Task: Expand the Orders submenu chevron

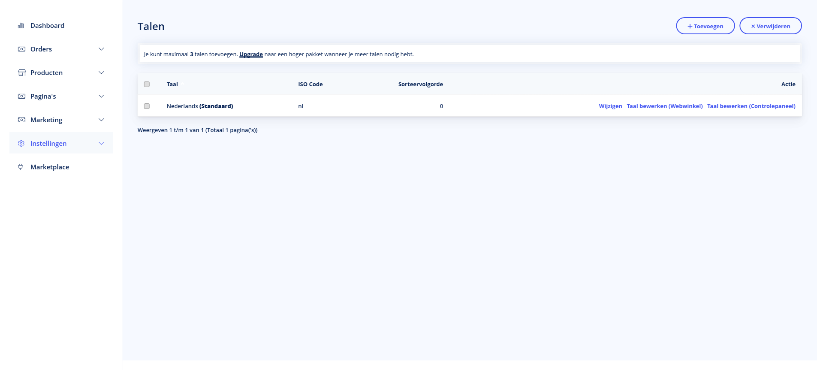Action: 101,49
